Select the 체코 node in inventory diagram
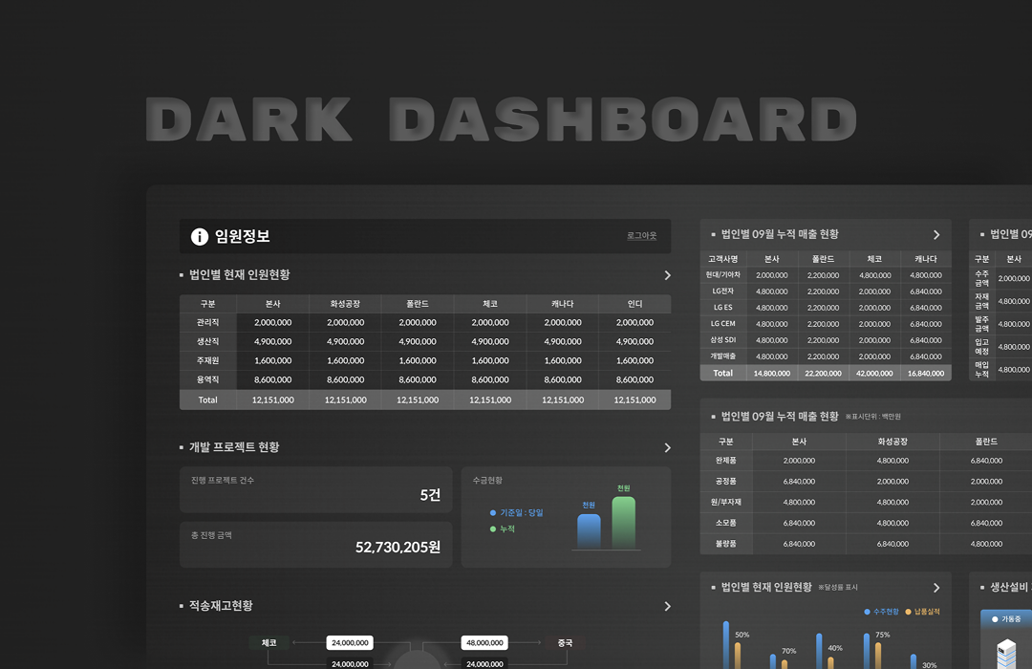This screenshot has height=669, width=1032. coord(269,643)
